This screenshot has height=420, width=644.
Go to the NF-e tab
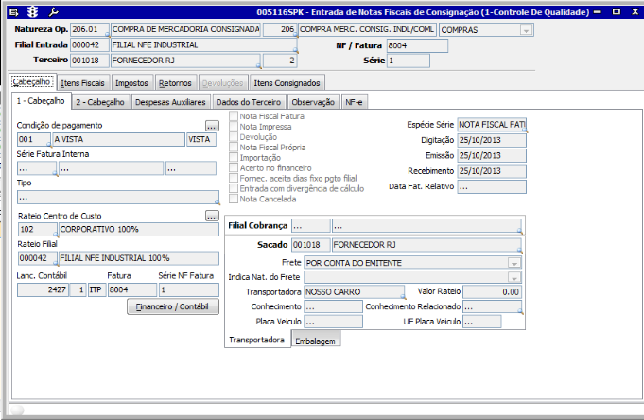pos(354,101)
